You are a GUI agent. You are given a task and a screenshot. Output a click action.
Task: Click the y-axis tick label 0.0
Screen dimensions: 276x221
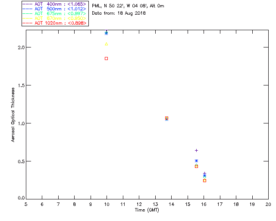[21, 198]
